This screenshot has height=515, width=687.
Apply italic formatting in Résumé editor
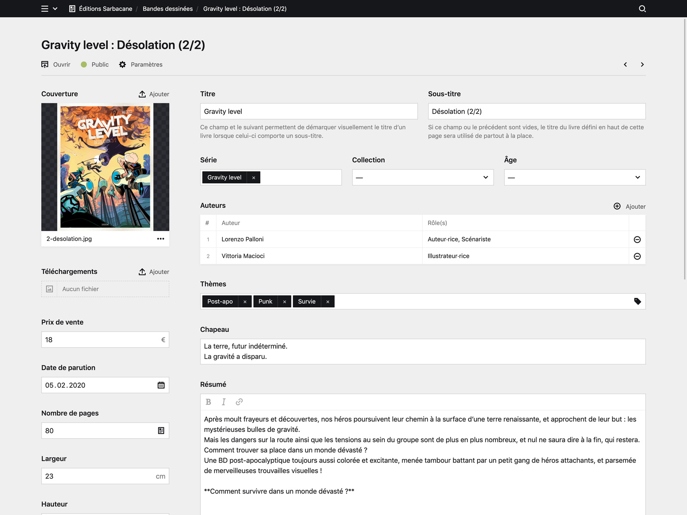224,402
